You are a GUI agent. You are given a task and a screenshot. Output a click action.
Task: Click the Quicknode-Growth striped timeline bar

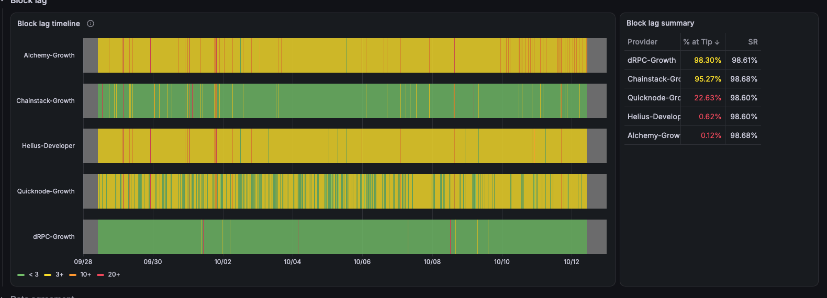coord(342,191)
